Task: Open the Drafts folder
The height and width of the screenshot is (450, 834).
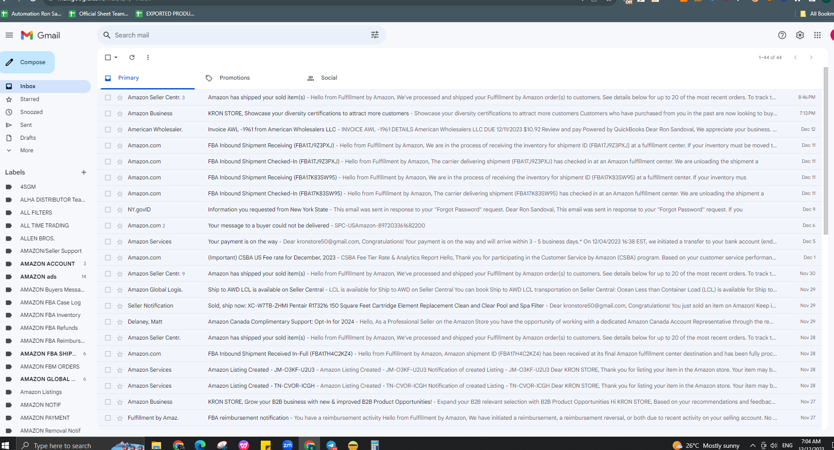Action: click(x=28, y=138)
